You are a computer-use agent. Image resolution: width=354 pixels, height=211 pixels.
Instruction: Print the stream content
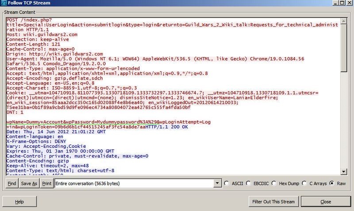tap(47, 184)
